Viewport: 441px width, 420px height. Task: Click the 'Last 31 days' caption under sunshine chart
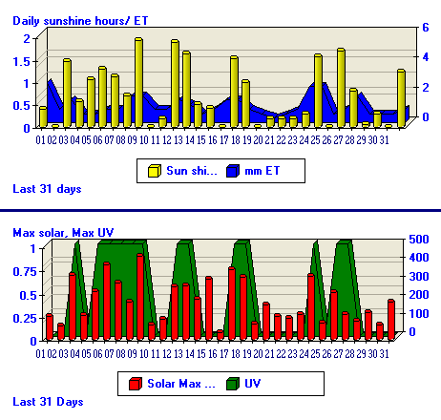(x=47, y=189)
